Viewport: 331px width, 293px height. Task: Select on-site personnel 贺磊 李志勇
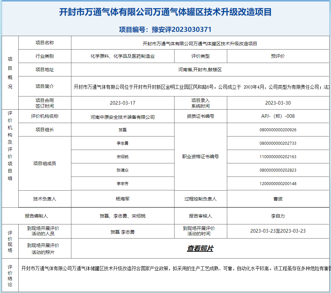coord(123,232)
